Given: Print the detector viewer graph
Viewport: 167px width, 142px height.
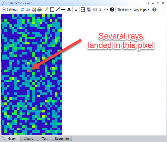Looking at the screenshot, I should (40, 10).
